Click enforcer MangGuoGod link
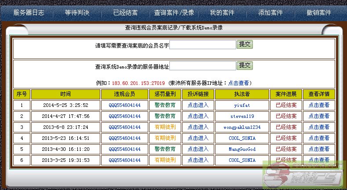347x190 pixels. (x=242, y=149)
